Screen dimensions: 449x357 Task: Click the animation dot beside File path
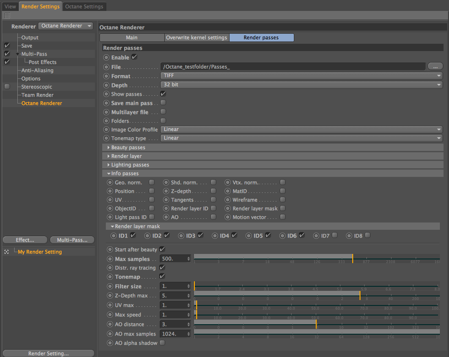(106, 67)
